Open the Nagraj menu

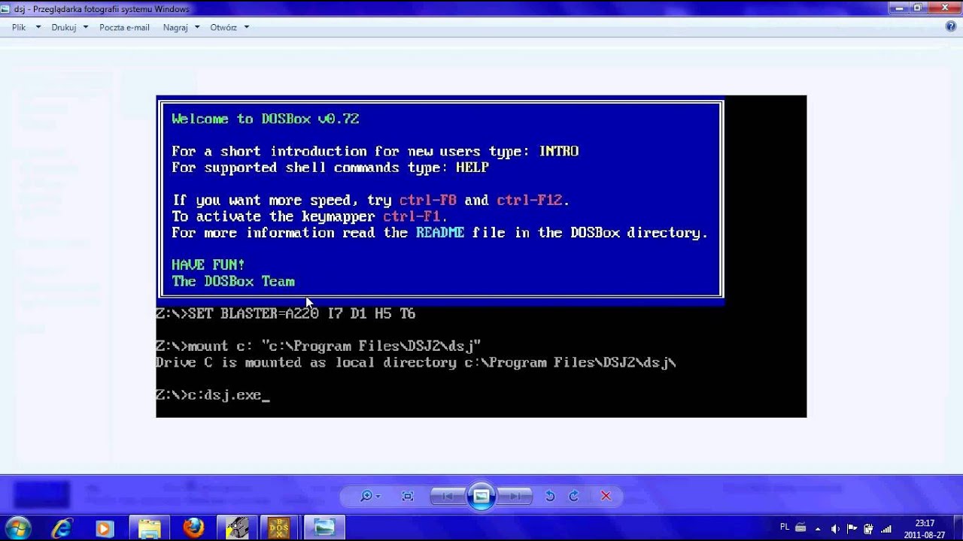pyautogui.click(x=175, y=27)
